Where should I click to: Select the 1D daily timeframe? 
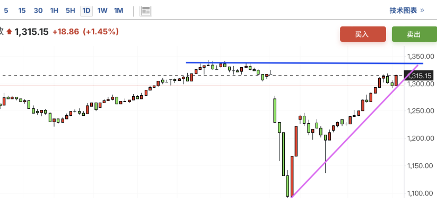(x=86, y=11)
